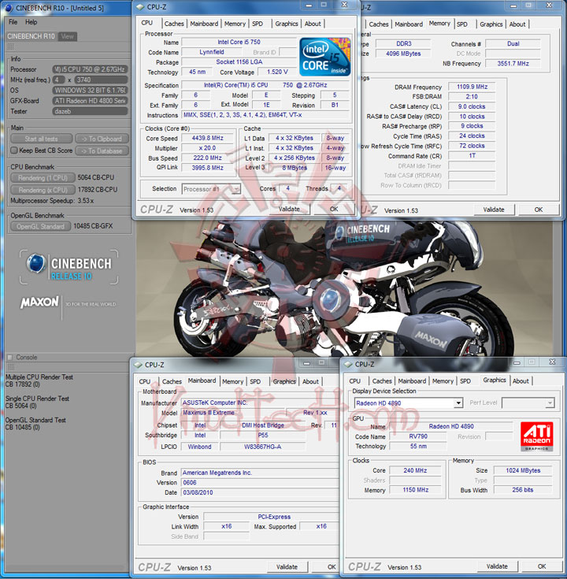Image resolution: width=567 pixels, height=579 pixels.
Task: Run OpenGL Standard benchmark
Action: (x=41, y=226)
